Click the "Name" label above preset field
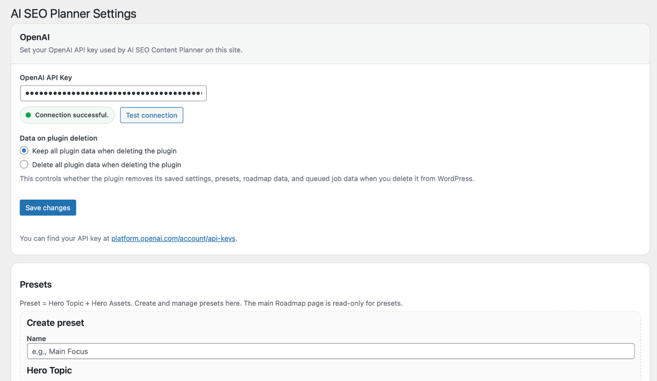This screenshot has height=381, width=657. (x=36, y=339)
